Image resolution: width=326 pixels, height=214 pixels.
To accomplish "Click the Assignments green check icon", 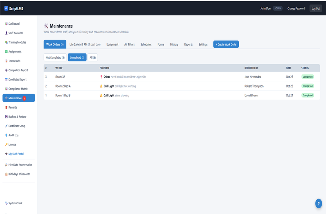I will (6, 52).
